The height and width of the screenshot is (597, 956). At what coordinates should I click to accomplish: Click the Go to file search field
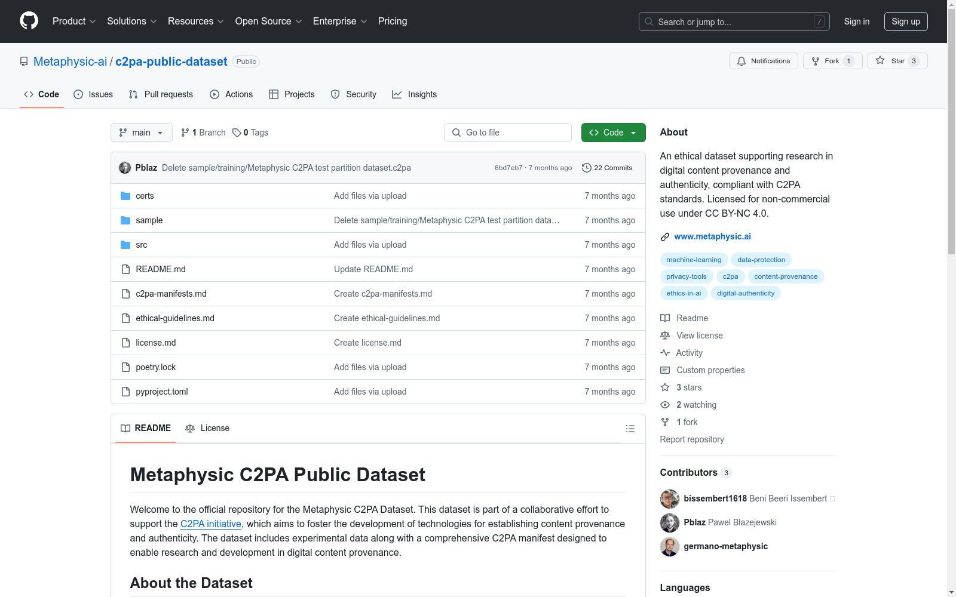tap(508, 133)
